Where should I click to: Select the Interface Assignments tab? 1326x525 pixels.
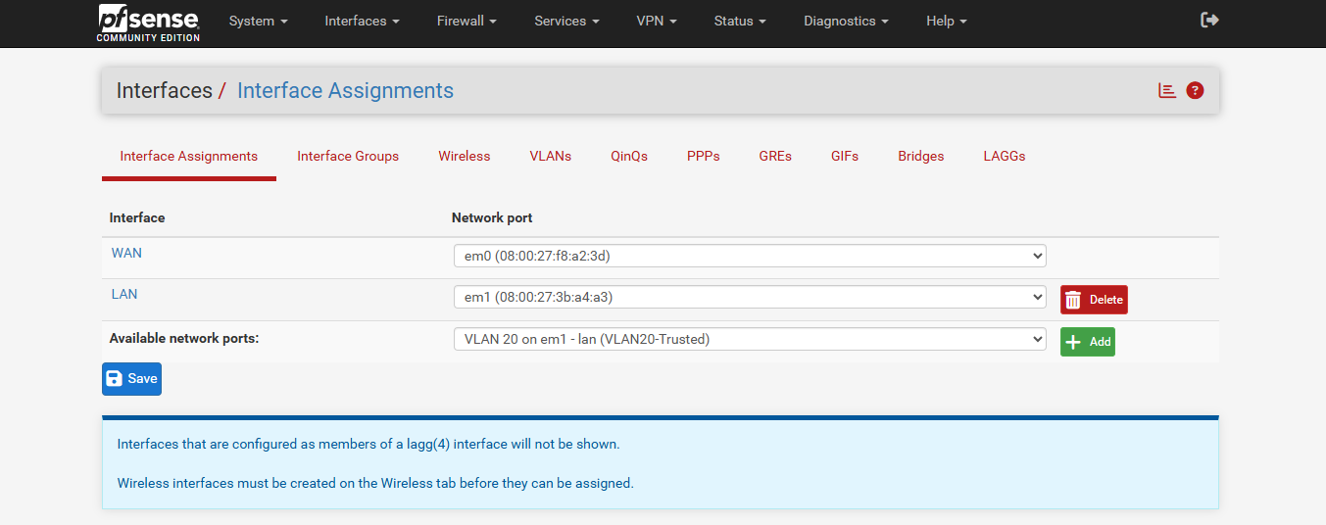pos(189,157)
